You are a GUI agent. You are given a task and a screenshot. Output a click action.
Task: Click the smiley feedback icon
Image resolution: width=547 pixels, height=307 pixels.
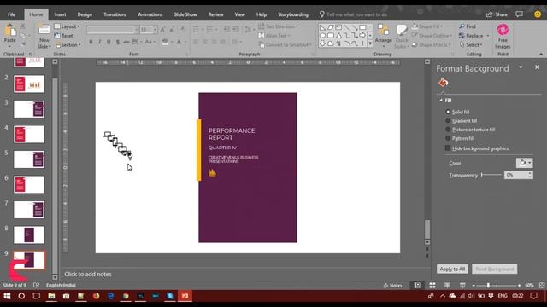click(538, 14)
